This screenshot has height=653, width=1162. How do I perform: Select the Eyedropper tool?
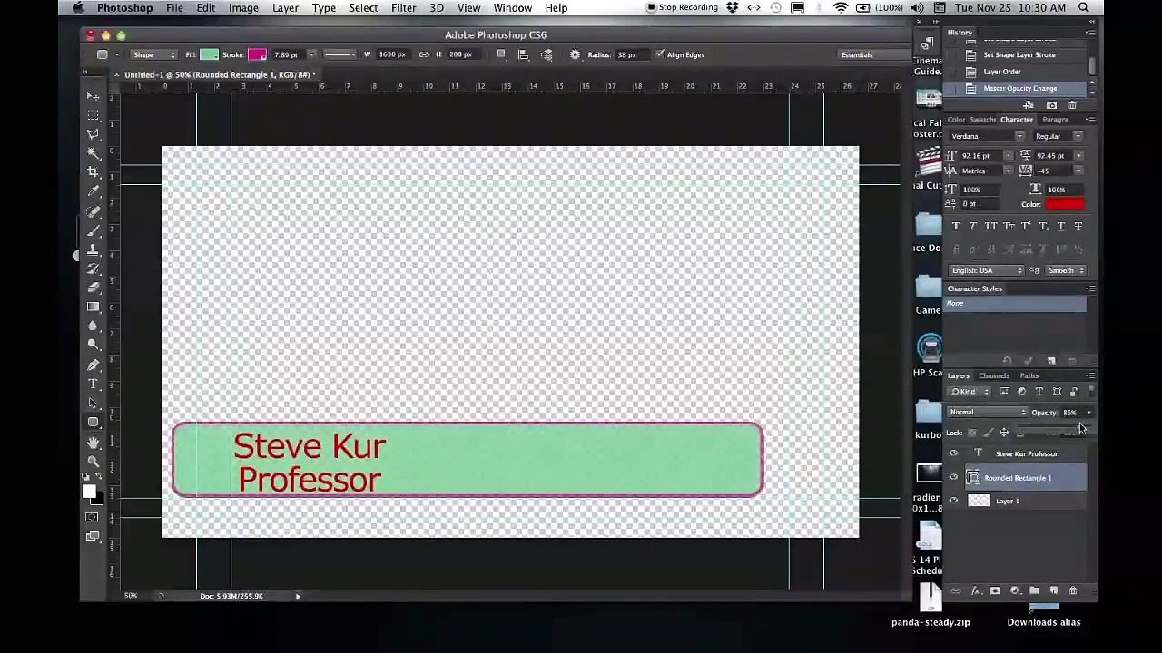click(94, 191)
